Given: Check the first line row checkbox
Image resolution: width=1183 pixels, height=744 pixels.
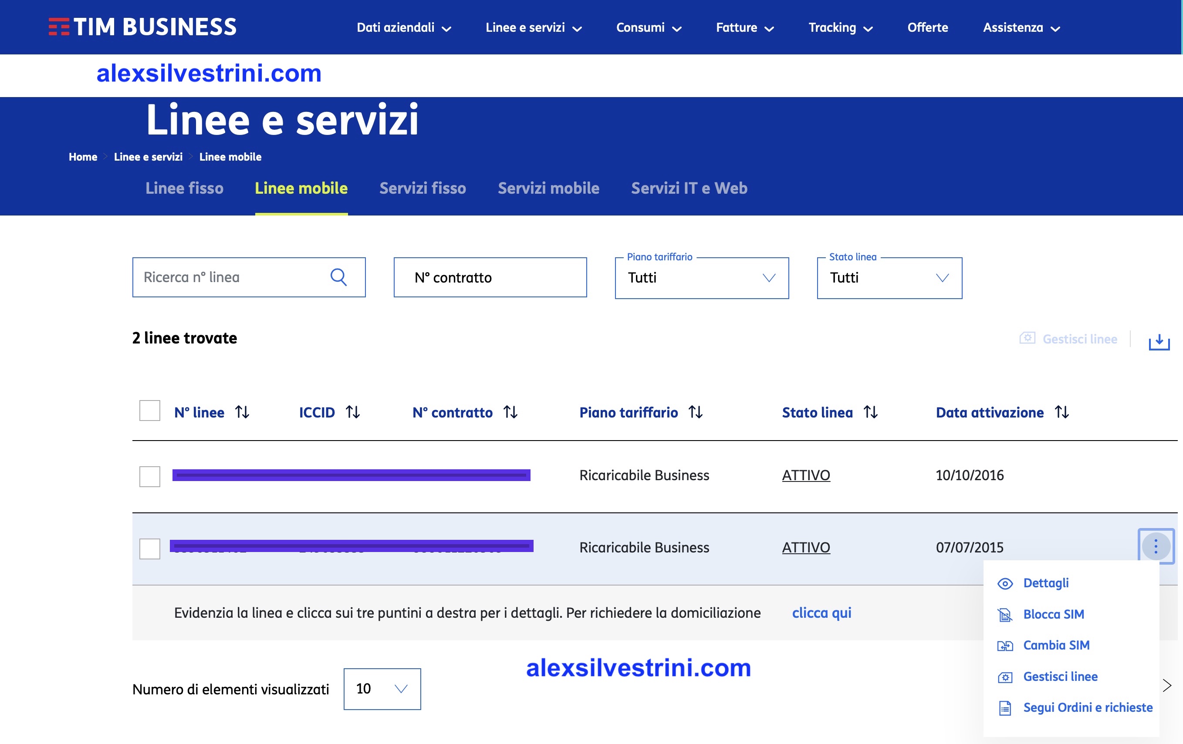Looking at the screenshot, I should pos(150,476).
